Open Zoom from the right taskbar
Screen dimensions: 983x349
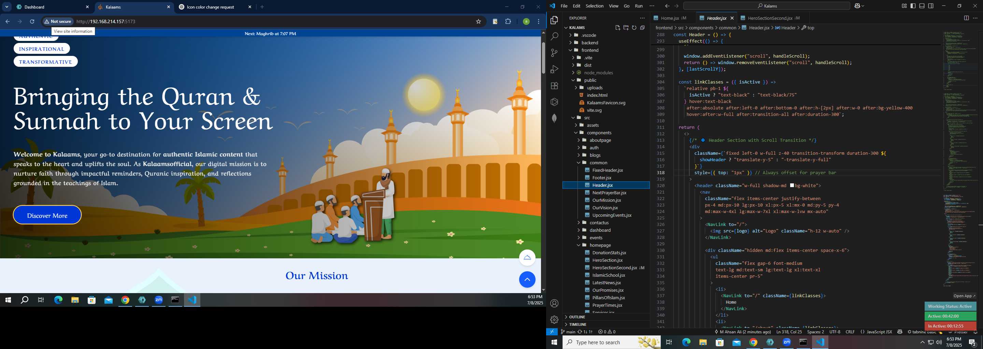coord(787,342)
